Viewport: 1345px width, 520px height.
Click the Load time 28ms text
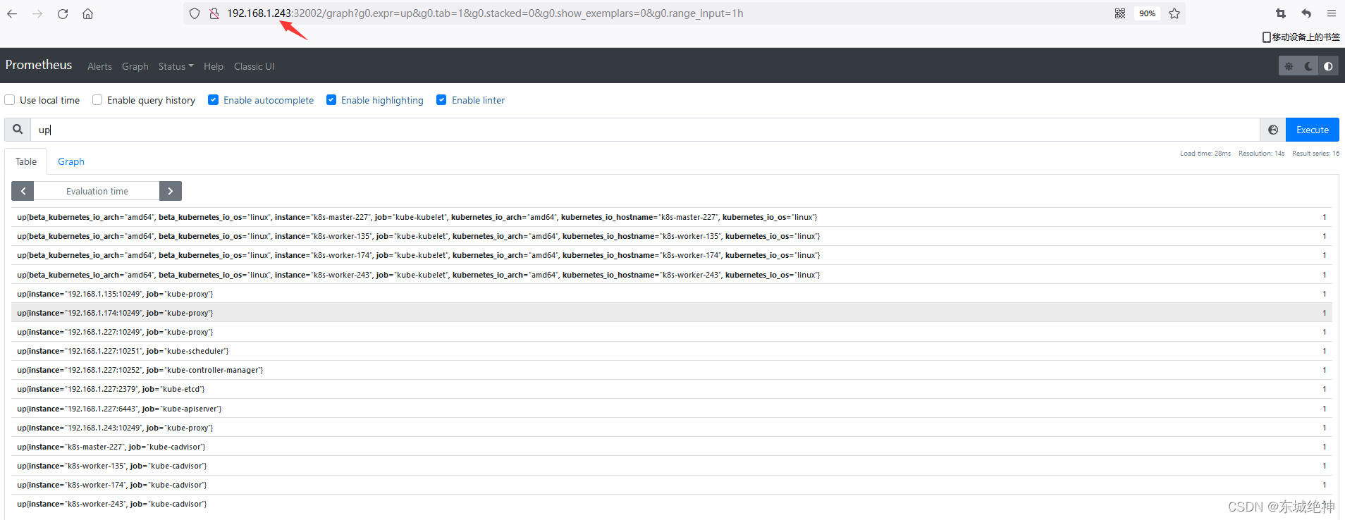[1205, 154]
